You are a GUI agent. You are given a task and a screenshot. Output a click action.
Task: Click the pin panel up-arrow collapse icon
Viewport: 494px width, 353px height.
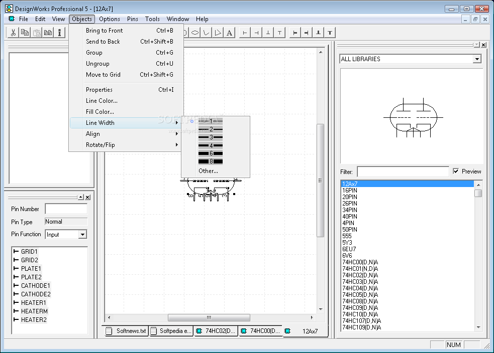[81, 197]
